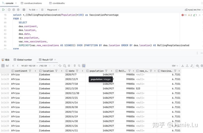Screen dimensions: 203x133
Task: Click the errors count indicator 11
Action: coord(184,15)
